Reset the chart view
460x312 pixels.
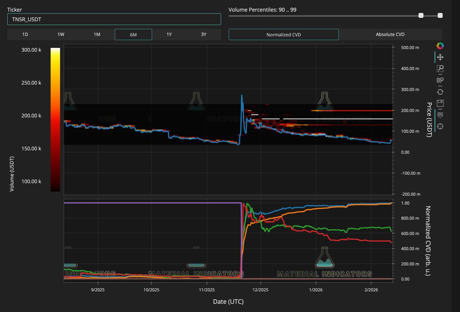pos(440,92)
